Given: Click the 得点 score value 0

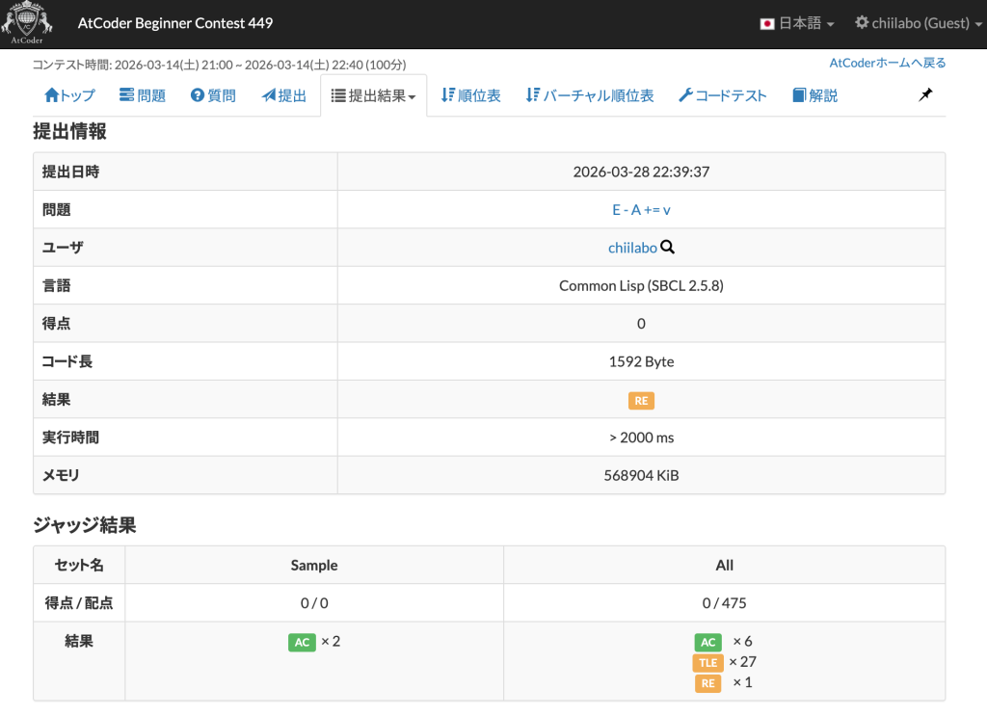Looking at the screenshot, I should click(641, 324).
